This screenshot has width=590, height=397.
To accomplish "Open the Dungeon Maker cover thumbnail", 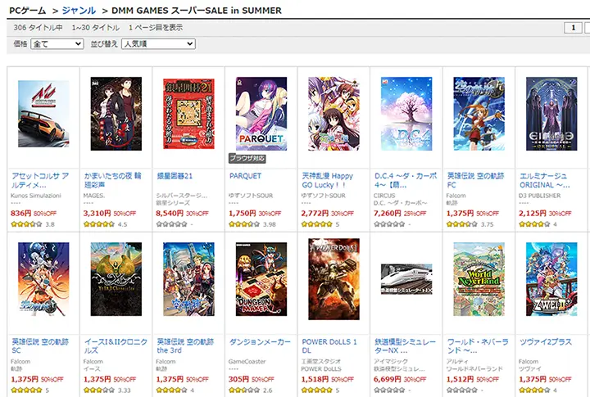I will (x=261, y=279).
